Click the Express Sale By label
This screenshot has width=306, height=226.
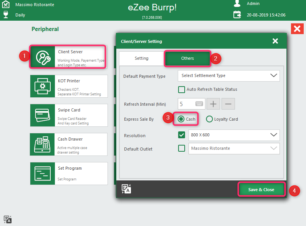click(139, 119)
